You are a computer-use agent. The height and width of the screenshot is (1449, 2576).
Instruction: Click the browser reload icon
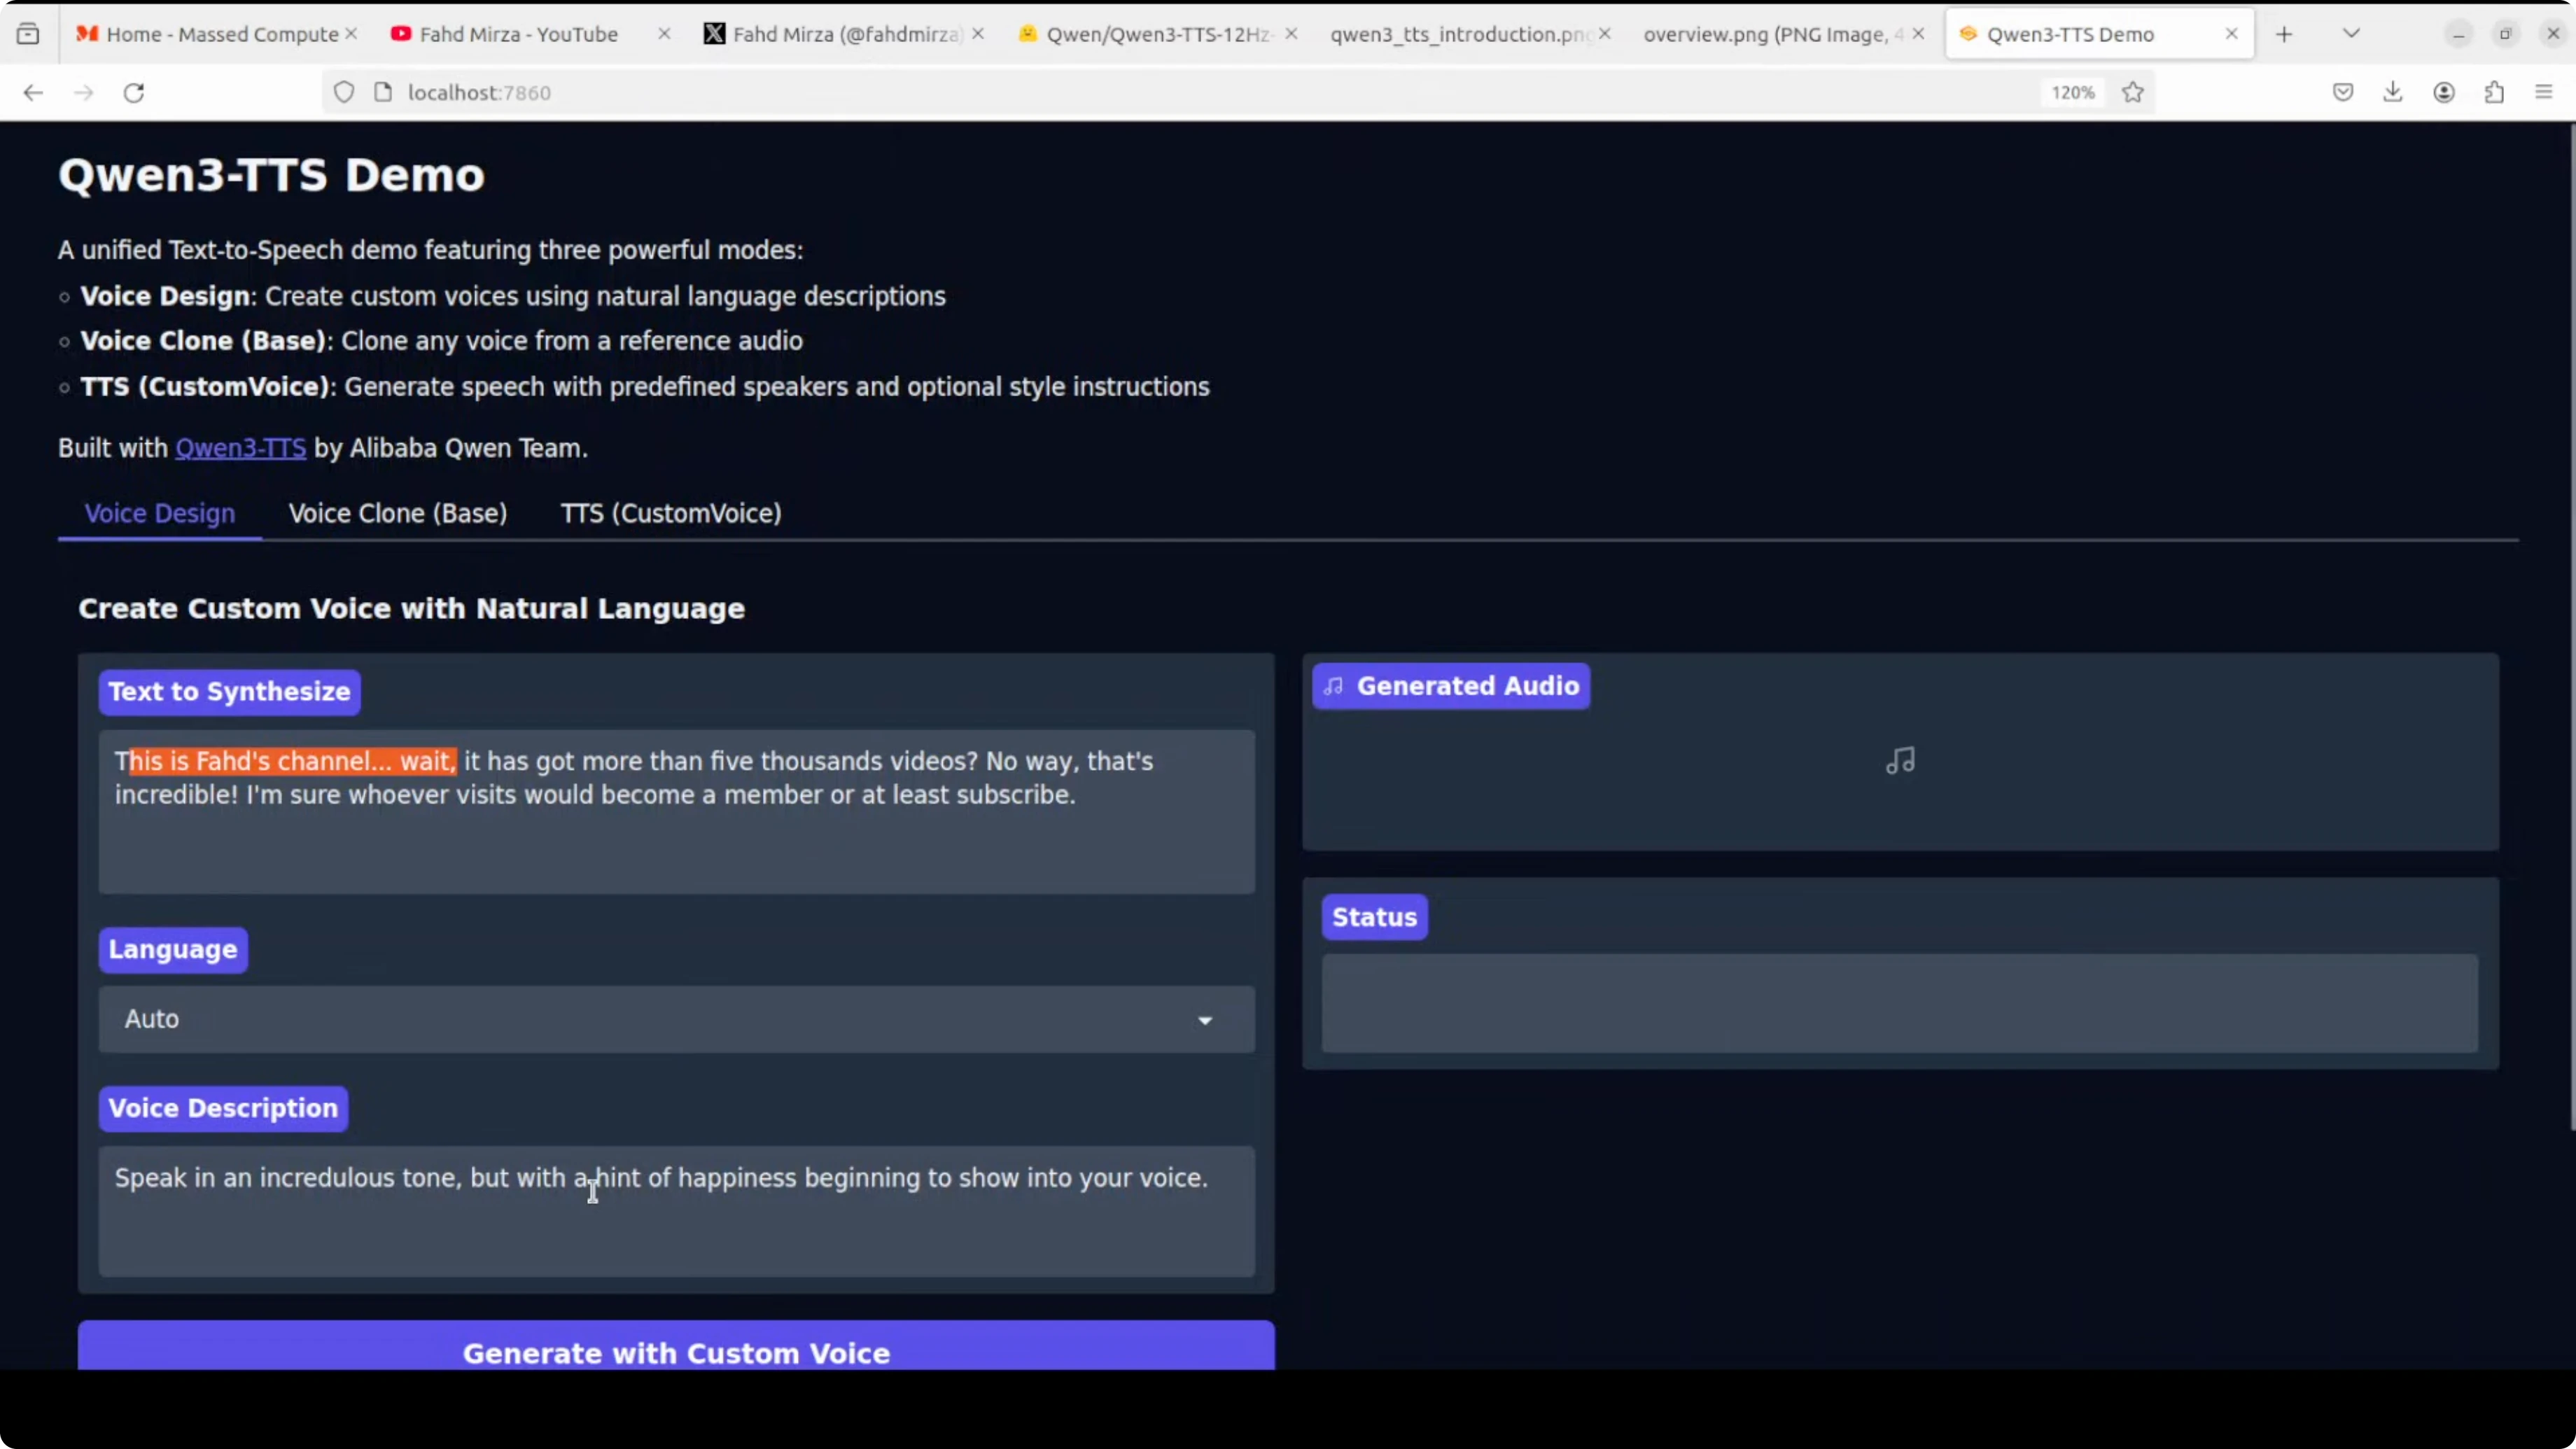[134, 93]
